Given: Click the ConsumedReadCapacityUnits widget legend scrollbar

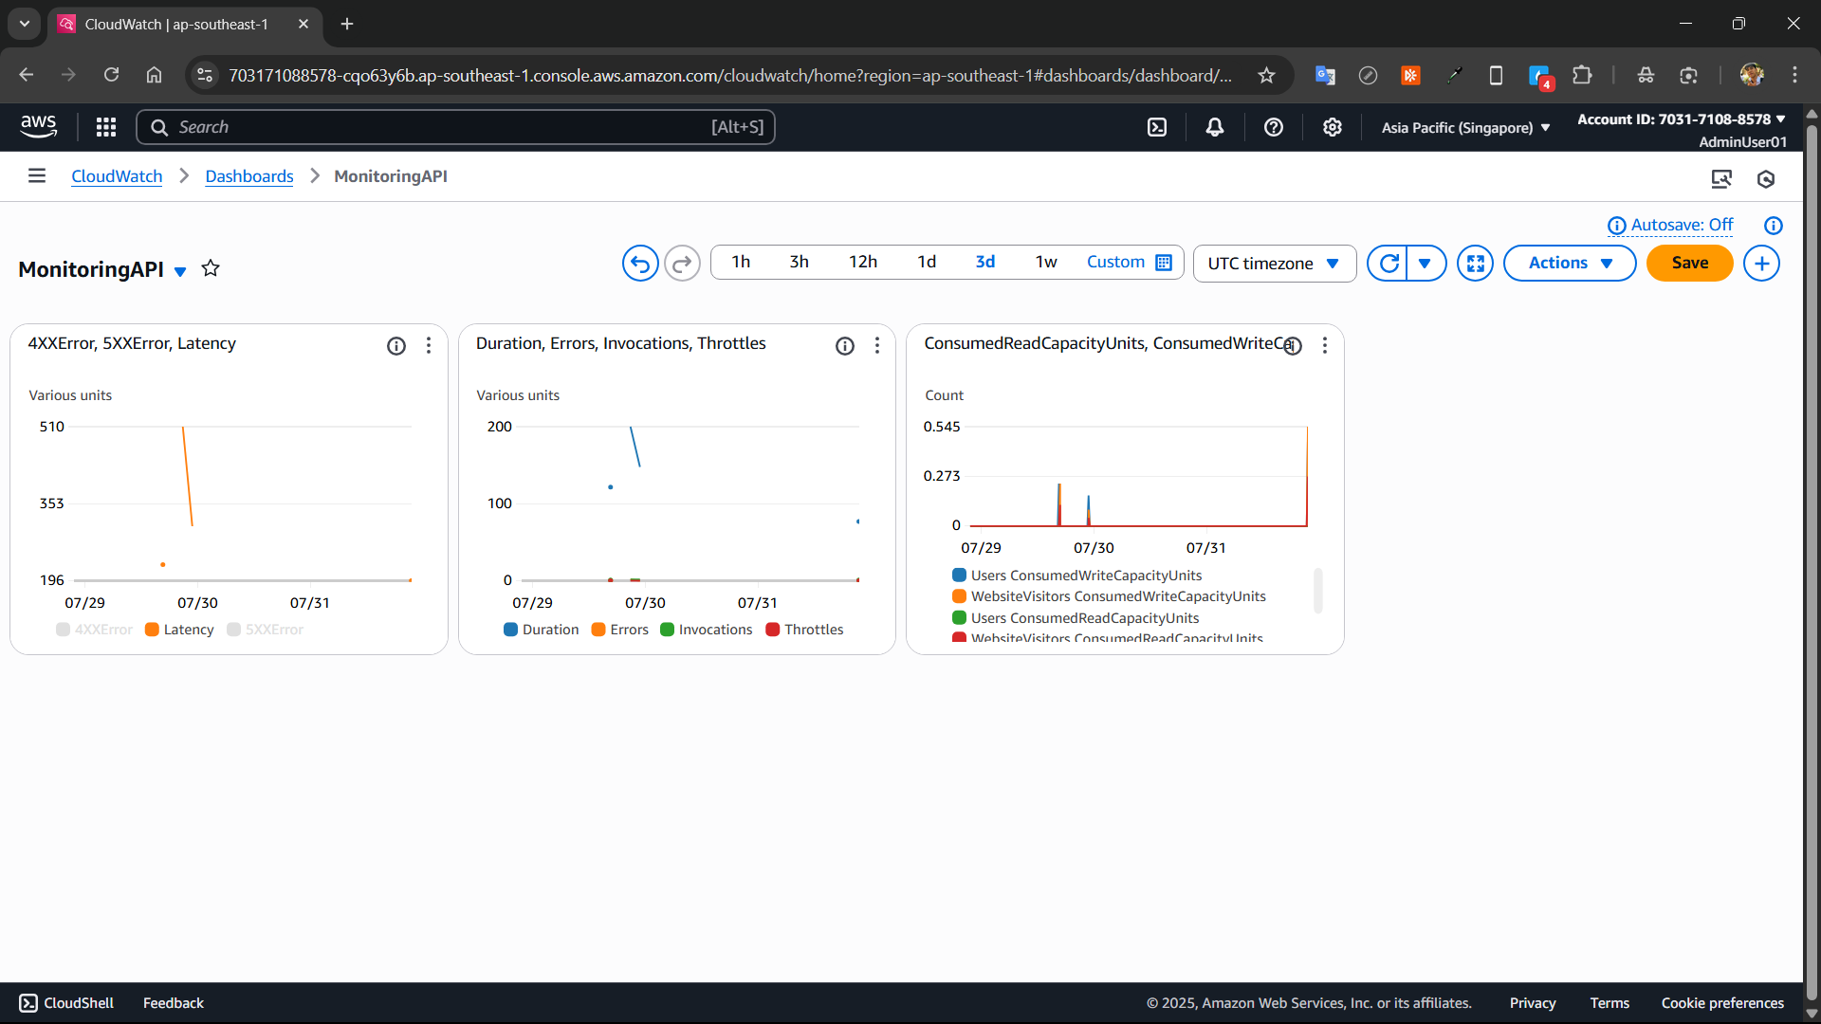Looking at the screenshot, I should click(x=1318, y=592).
